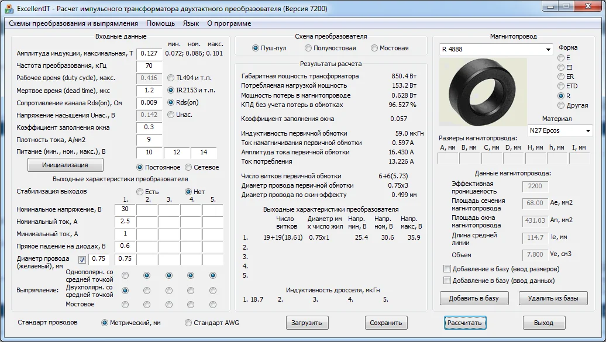606x342 pixels.
Task: Select Сетевое power supply type
Action: [188, 167]
